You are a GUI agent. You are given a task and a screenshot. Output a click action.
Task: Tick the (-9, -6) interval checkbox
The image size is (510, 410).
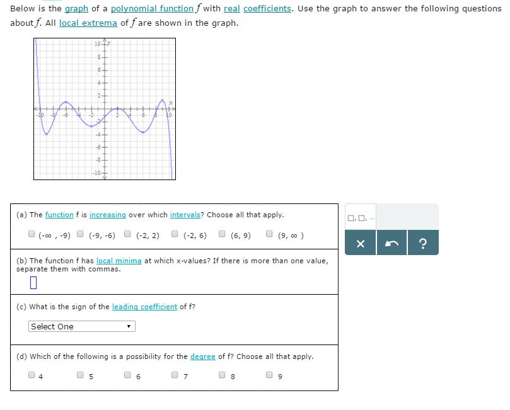pos(80,234)
